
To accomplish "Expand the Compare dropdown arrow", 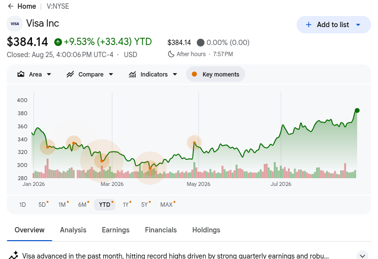I will point(111,74).
